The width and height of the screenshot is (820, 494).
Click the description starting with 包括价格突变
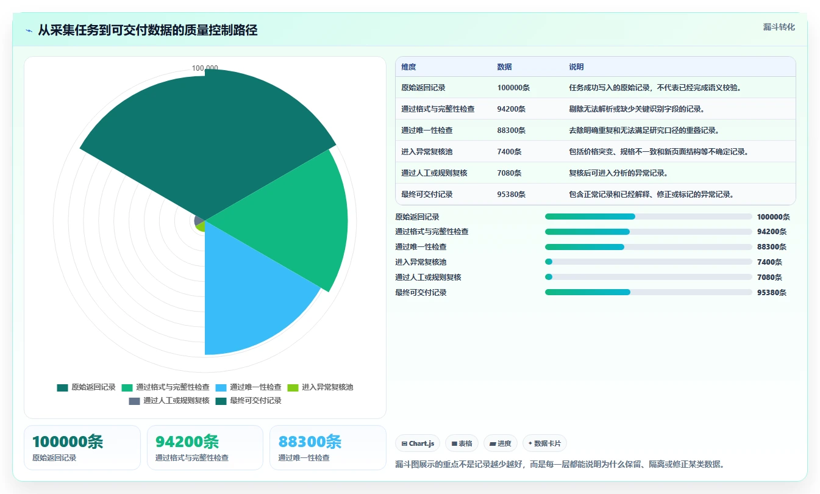[659, 152]
